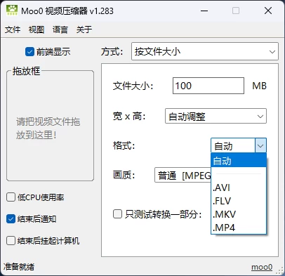Select 自动 in the format list

[x=239, y=161]
